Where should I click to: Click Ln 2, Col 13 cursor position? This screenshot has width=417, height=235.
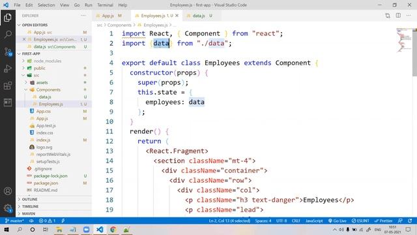click(x=229, y=221)
